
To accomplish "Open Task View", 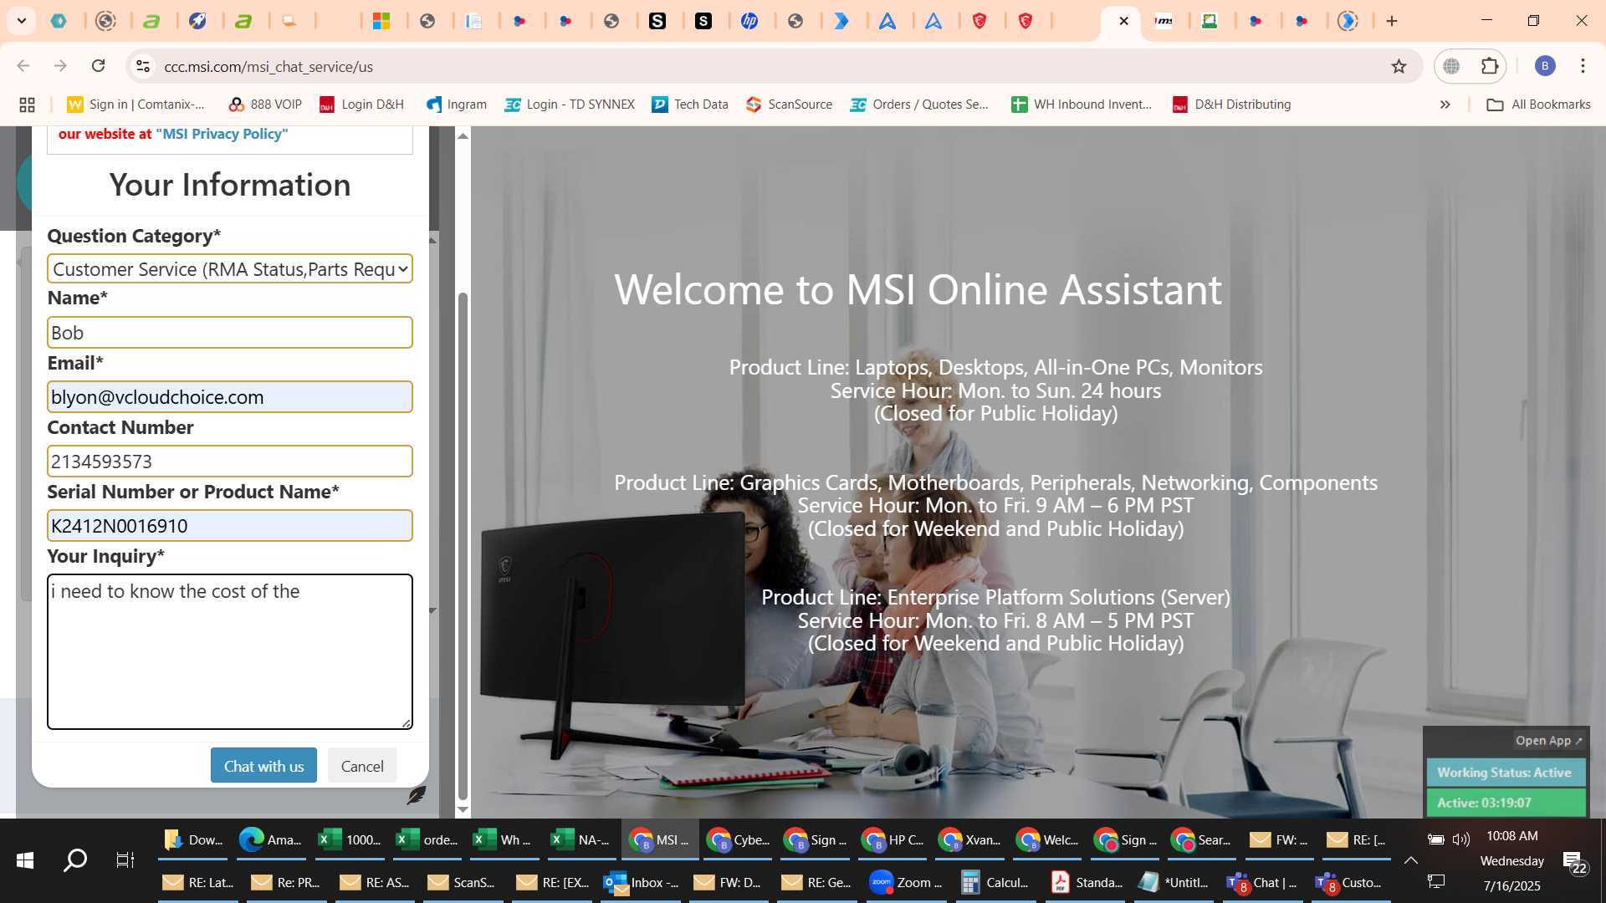I will tap(125, 860).
